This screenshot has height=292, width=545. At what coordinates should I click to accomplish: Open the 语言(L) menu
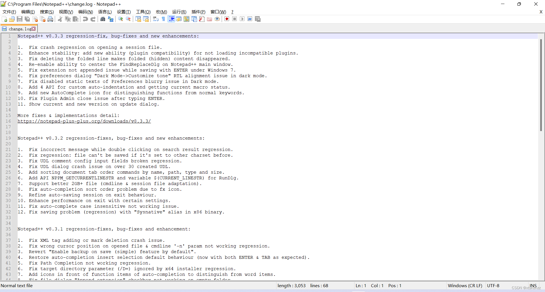click(105, 12)
